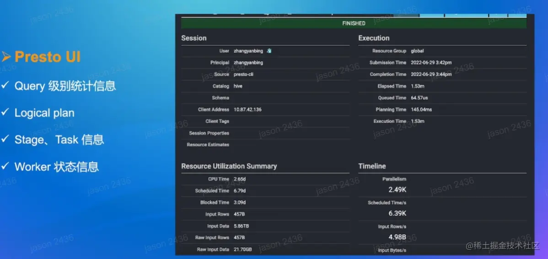Click the Session section heading

tap(193, 38)
